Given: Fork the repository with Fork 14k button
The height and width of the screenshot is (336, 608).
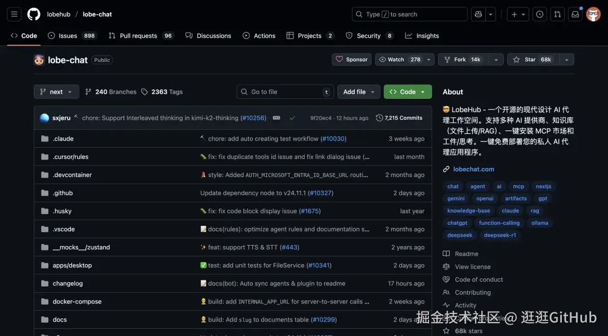Looking at the screenshot, I should coord(463,60).
